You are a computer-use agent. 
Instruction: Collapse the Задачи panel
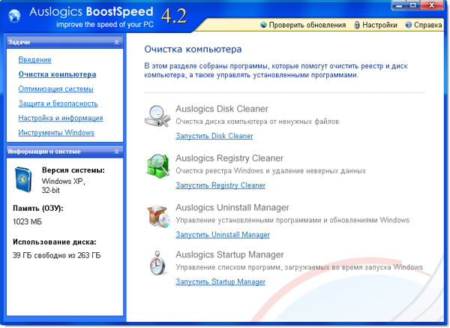116,42
